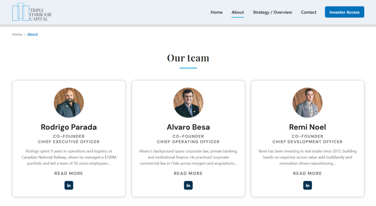This screenshot has width=376, height=206.
Task: Select the About nav item
Action: [237, 12]
